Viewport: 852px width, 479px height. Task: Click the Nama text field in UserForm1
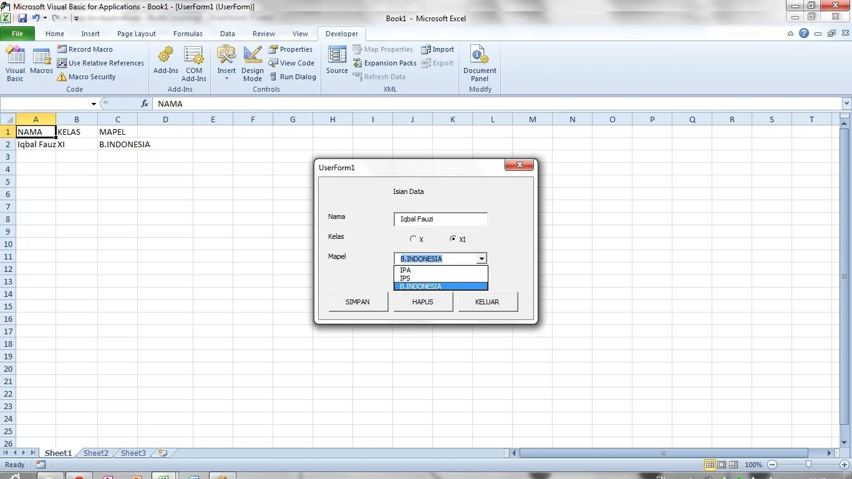click(x=440, y=219)
